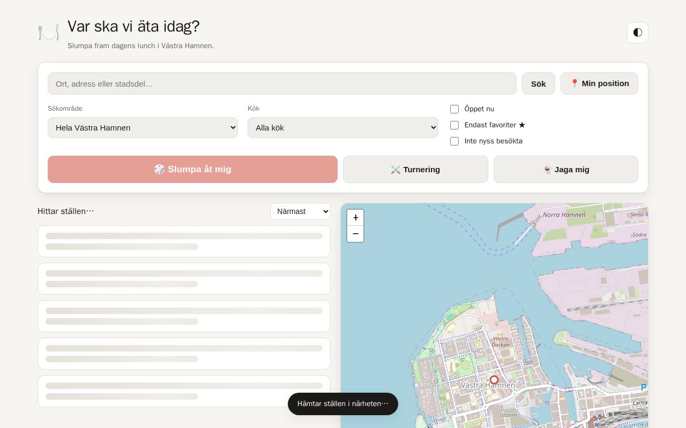Viewport: 686px width, 428px height.
Task: Use Min position button
Action: (x=599, y=83)
